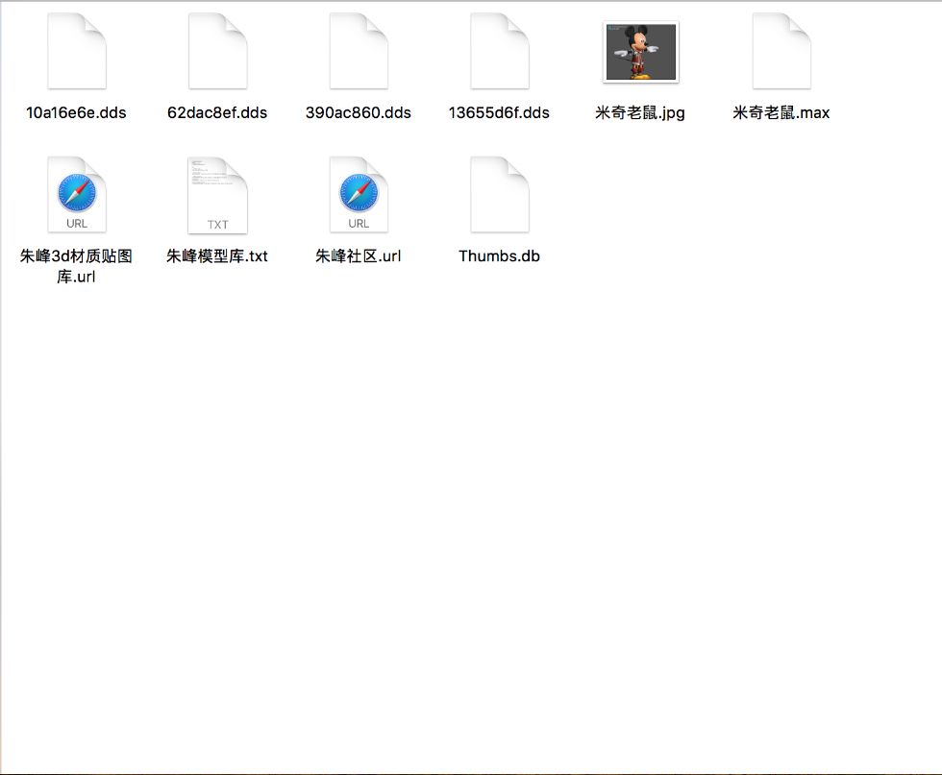
Task: Select the 13655d6f.dds file icon
Action: pos(500,52)
